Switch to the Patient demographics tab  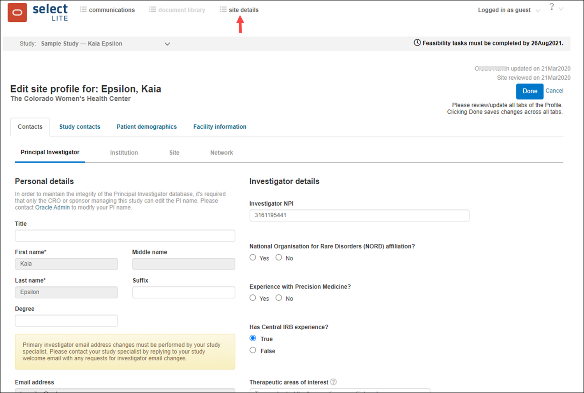tap(146, 127)
